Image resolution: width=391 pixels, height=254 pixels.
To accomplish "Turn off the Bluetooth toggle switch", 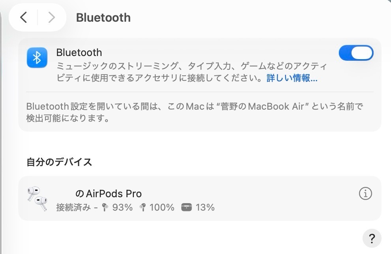I will [356, 53].
